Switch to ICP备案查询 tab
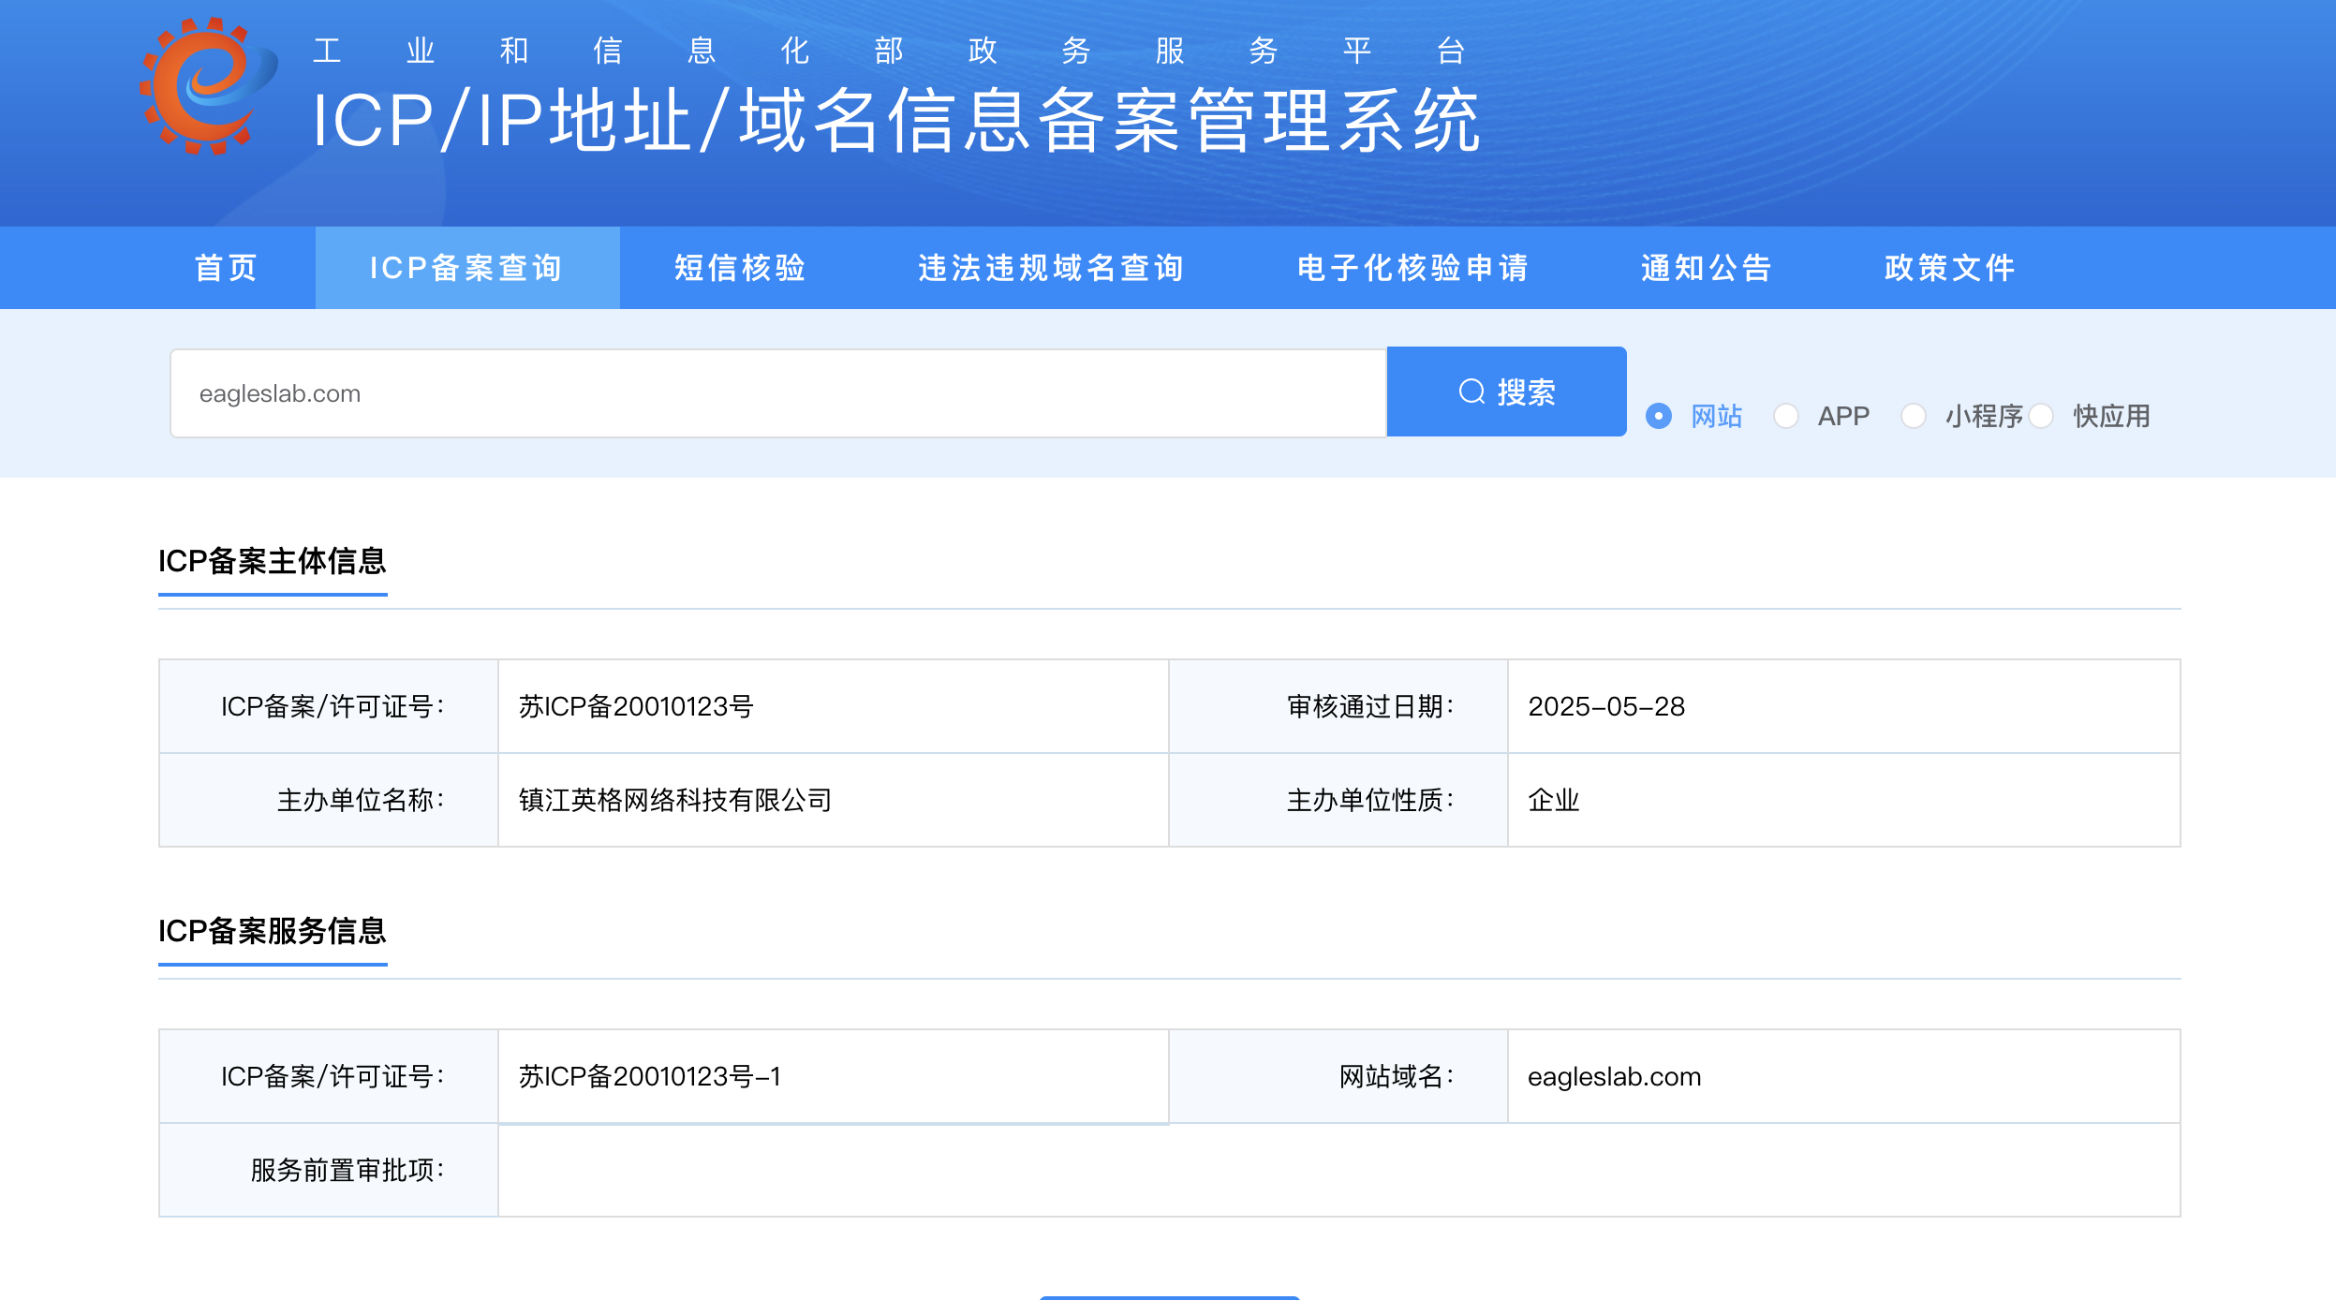This screenshot has height=1300, width=2336. click(x=466, y=268)
